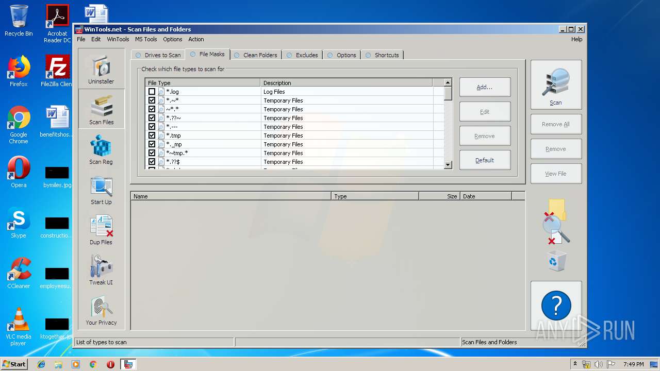Open bymiles.jpg on the desktop
The height and width of the screenshot is (371, 660).
click(57, 177)
